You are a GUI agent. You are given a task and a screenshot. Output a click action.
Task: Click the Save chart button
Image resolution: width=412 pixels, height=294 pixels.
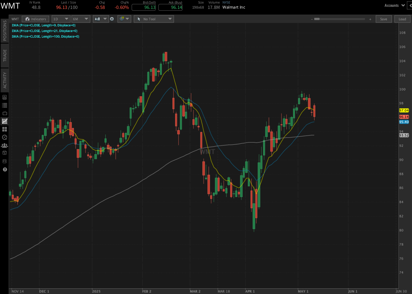coord(383,19)
